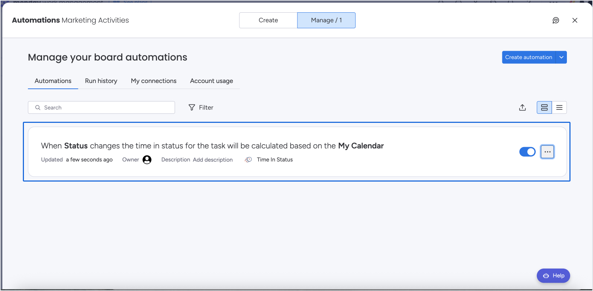Open the feedback chat bubble icon
The width and height of the screenshot is (593, 291).
(556, 20)
